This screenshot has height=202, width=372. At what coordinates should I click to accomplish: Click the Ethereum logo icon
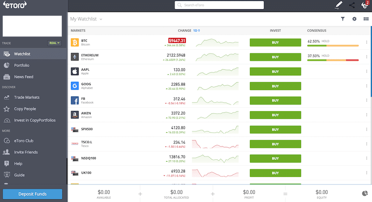pos(75,57)
